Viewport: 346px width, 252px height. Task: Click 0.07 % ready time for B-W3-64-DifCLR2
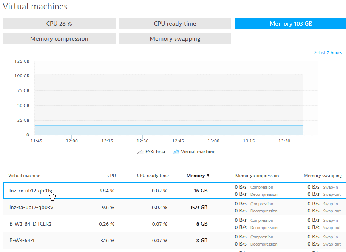click(159, 224)
